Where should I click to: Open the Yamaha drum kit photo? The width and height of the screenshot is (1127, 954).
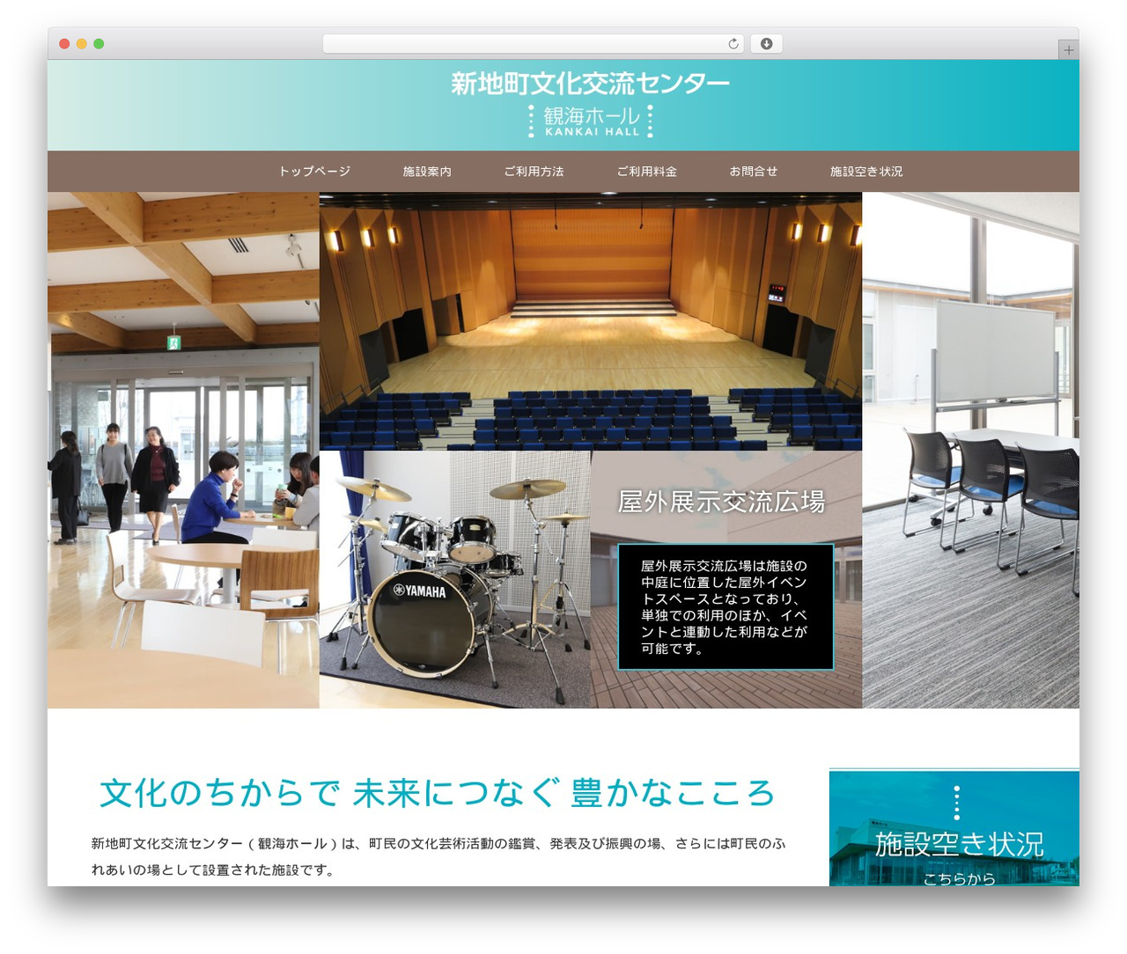(455, 579)
